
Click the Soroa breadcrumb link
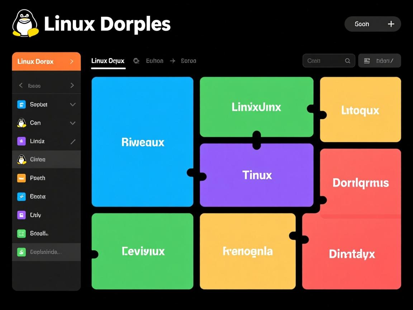(188, 61)
